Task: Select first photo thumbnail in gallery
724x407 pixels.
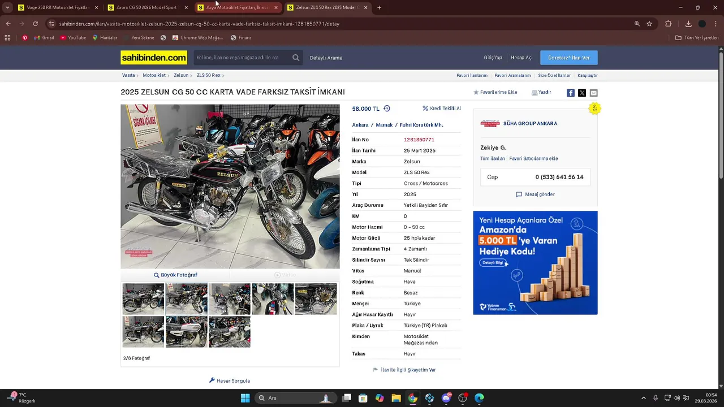Action: point(143,299)
